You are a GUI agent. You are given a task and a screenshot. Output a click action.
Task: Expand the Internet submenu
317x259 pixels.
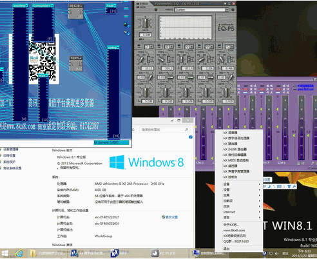coord(239,212)
